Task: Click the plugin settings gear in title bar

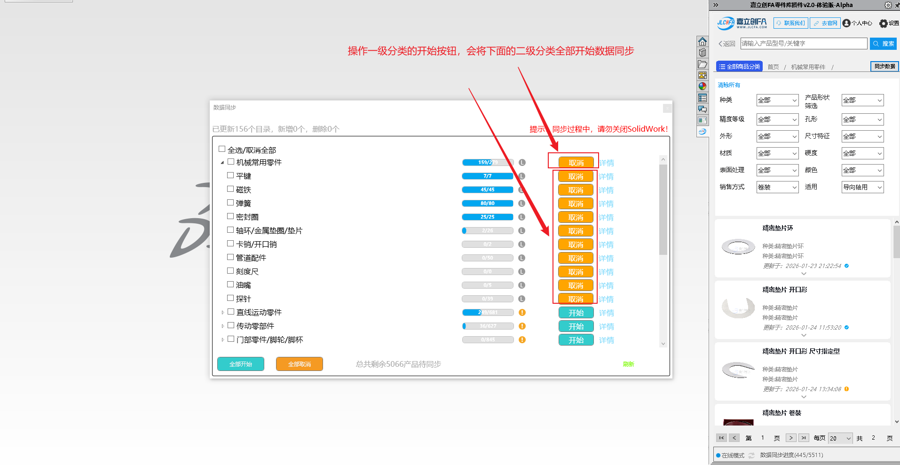Action: tap(887, 5)
